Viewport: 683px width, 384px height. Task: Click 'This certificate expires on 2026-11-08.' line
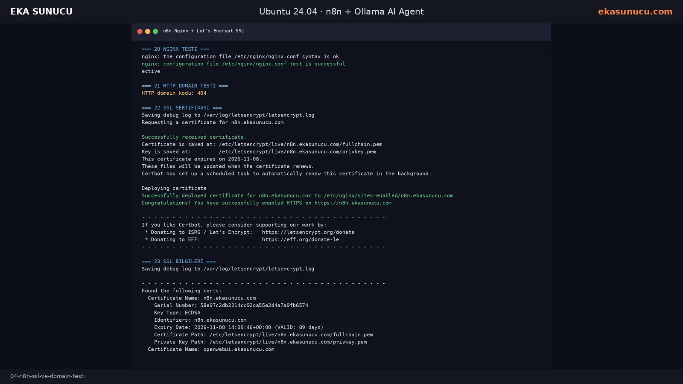click(201, 159)
